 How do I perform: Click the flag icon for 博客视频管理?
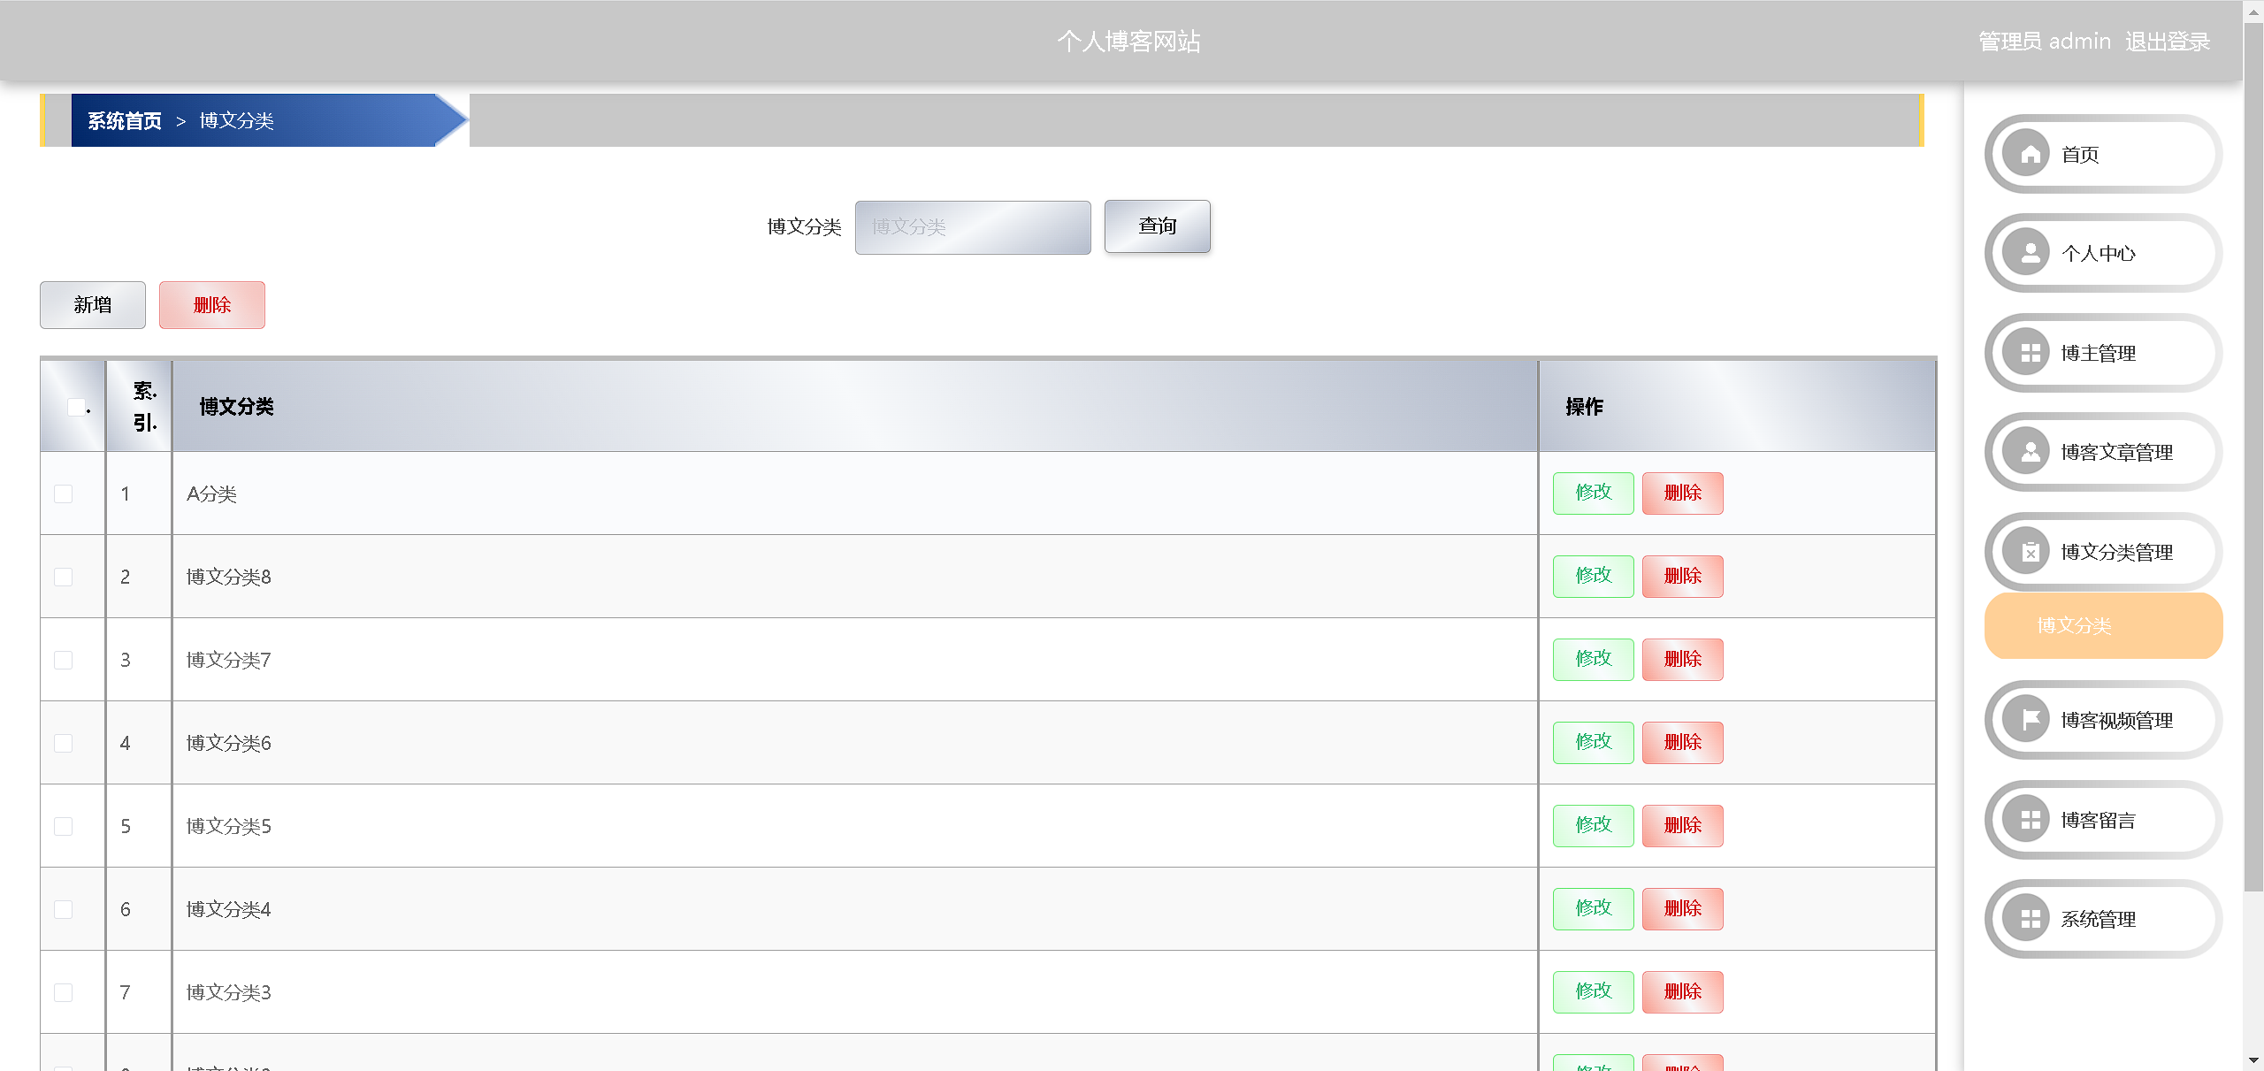coord(2031,720)
